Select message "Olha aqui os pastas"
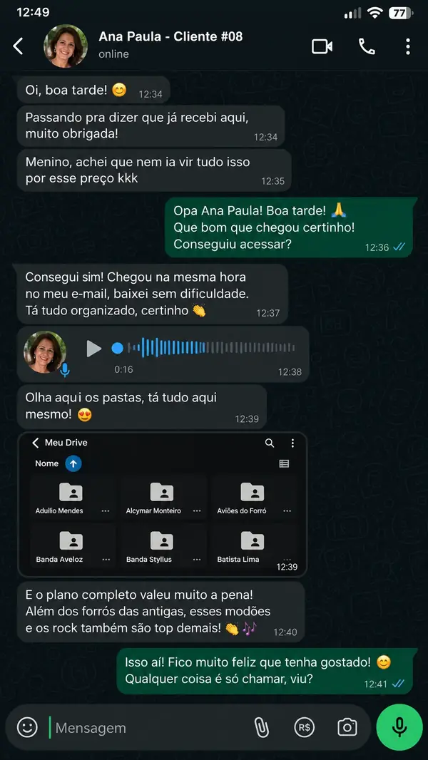The image size is (428, 760). coord(142,406)
